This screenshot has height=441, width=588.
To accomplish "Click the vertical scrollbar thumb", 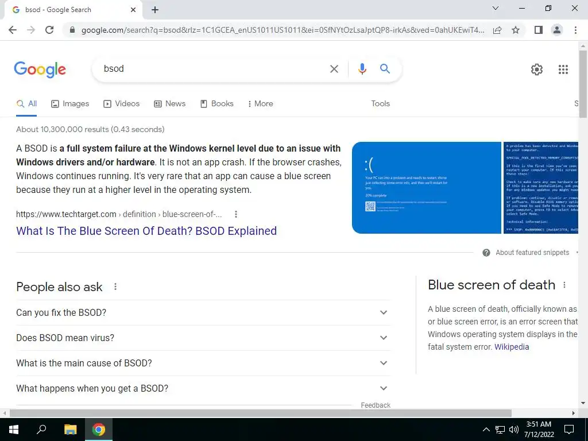I will (x=583, y=84).
